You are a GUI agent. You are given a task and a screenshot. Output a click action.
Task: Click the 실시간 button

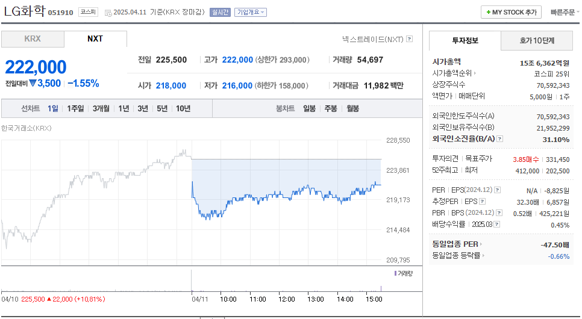220,12
